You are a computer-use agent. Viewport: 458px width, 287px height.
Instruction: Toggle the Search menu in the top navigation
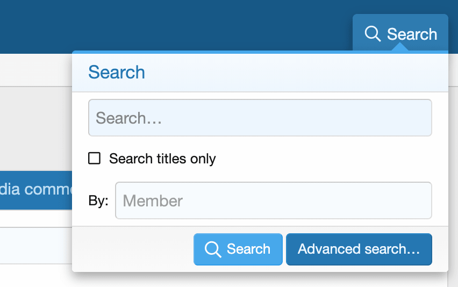pos(400,33)
